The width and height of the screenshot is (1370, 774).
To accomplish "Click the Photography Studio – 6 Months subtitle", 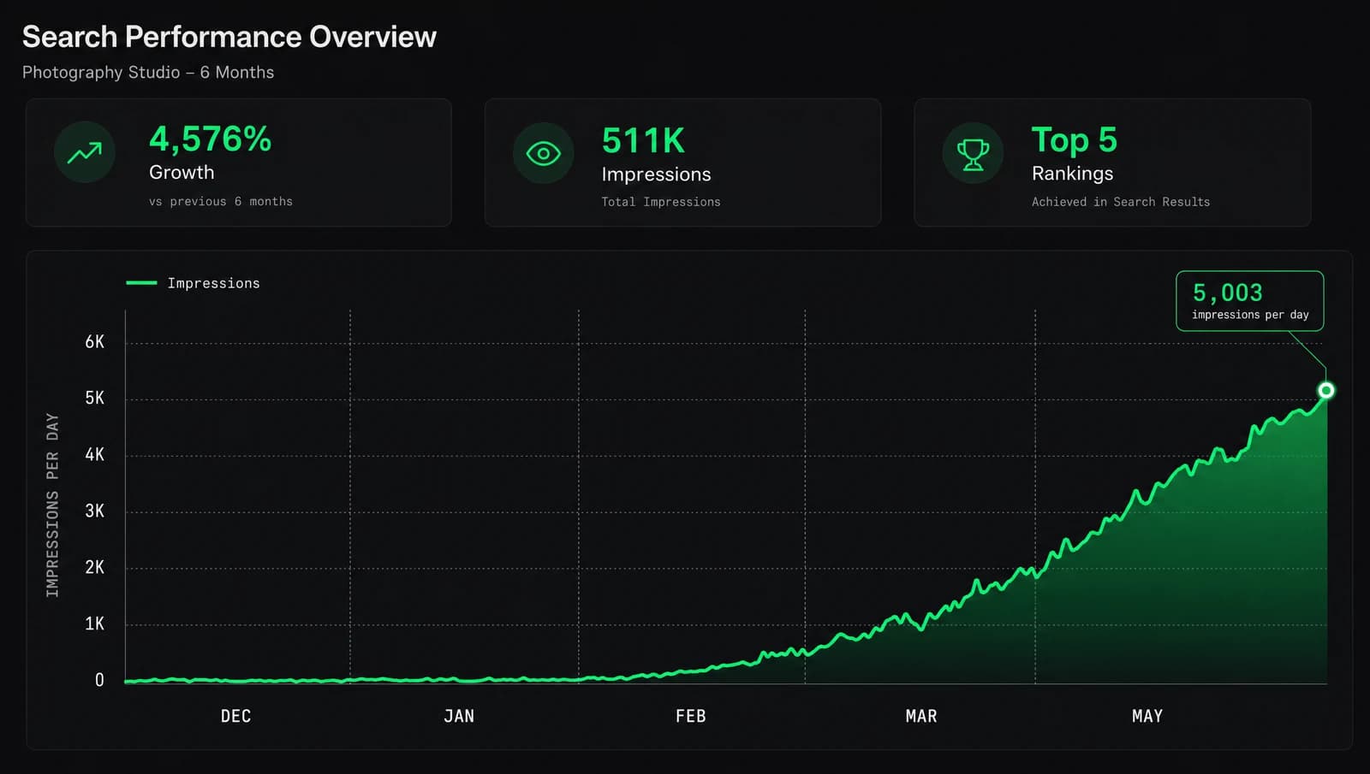I will click(x=148, y=73).
